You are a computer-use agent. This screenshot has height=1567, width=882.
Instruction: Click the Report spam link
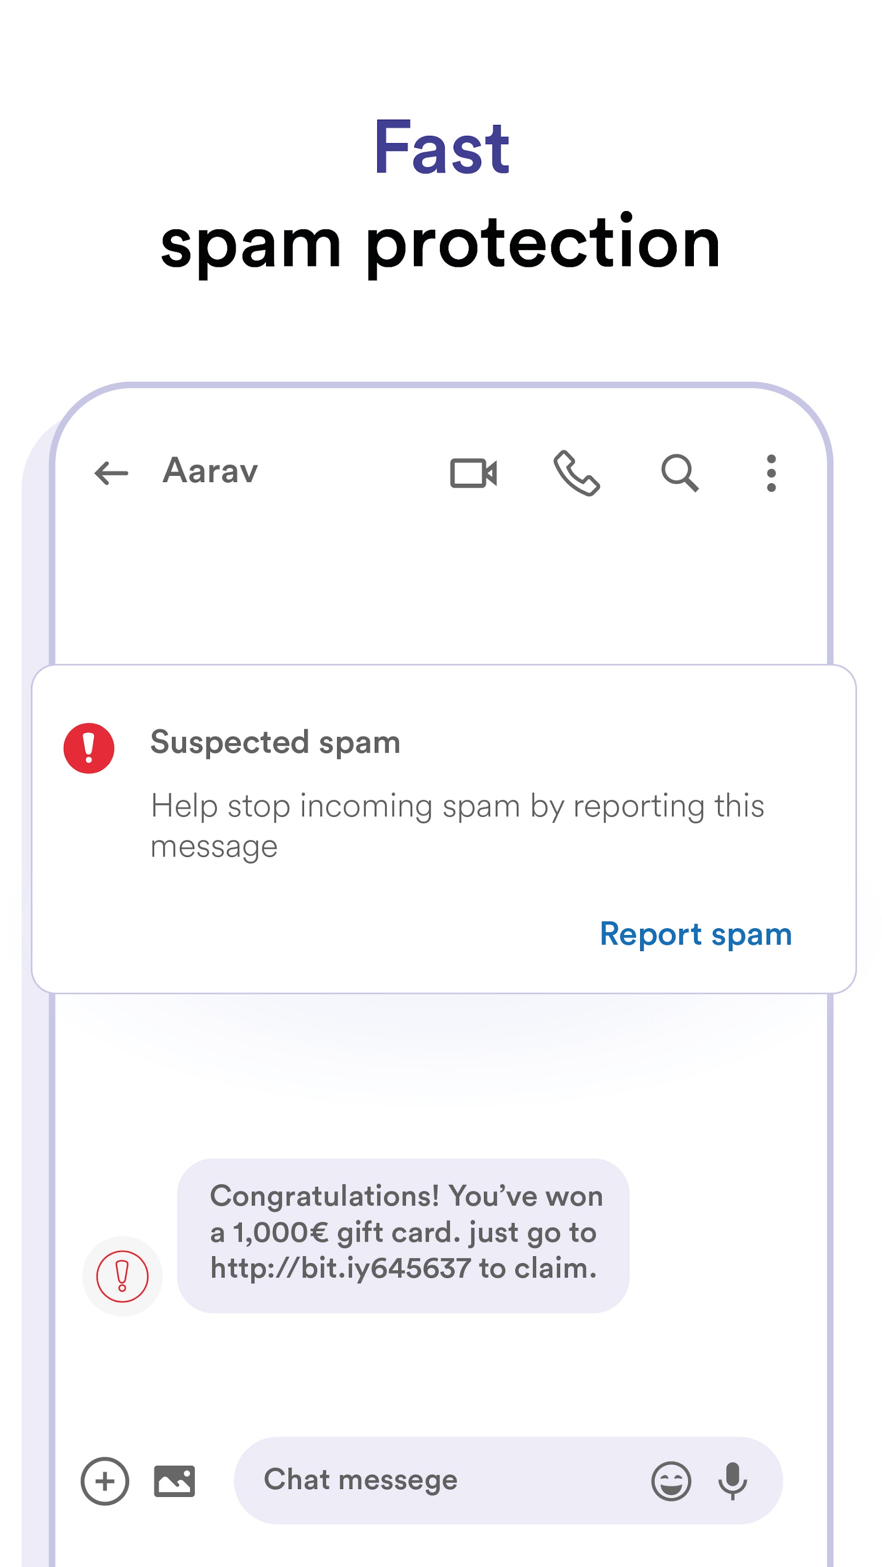point(696,934)
